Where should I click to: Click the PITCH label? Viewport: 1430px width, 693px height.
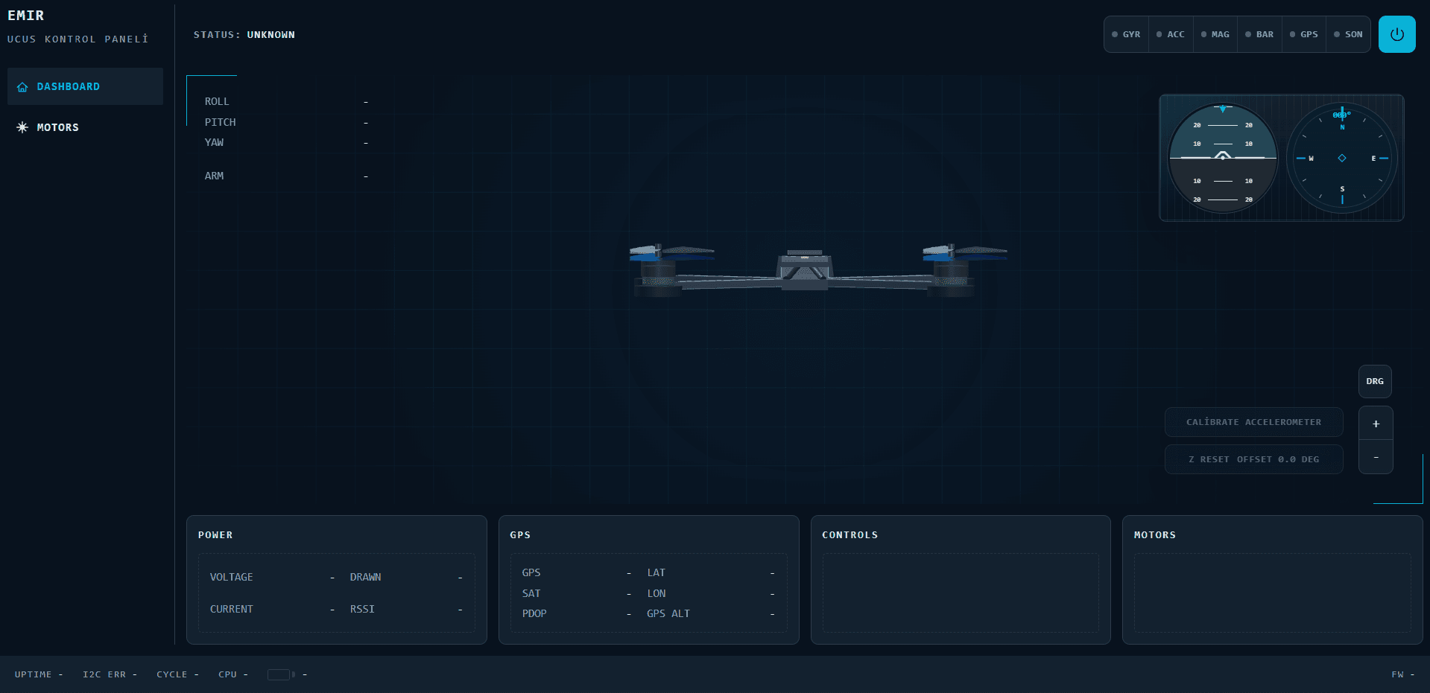(221, 122)
